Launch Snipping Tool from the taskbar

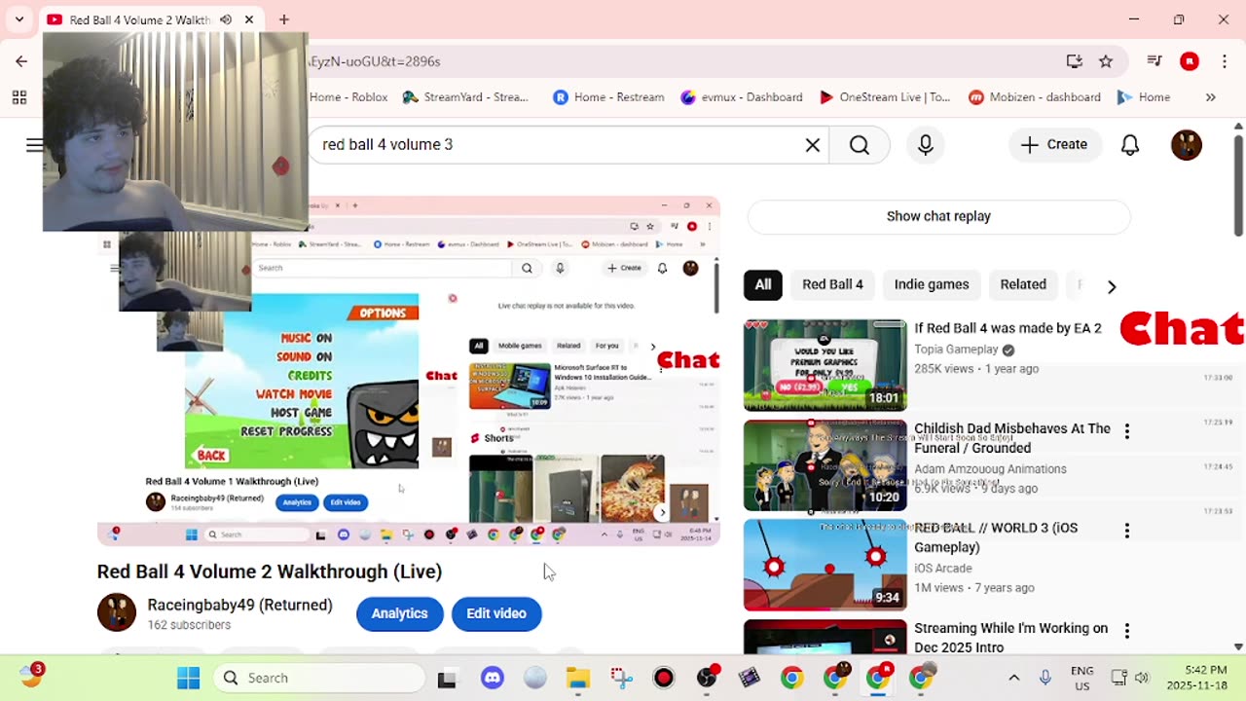click(621, 678)
